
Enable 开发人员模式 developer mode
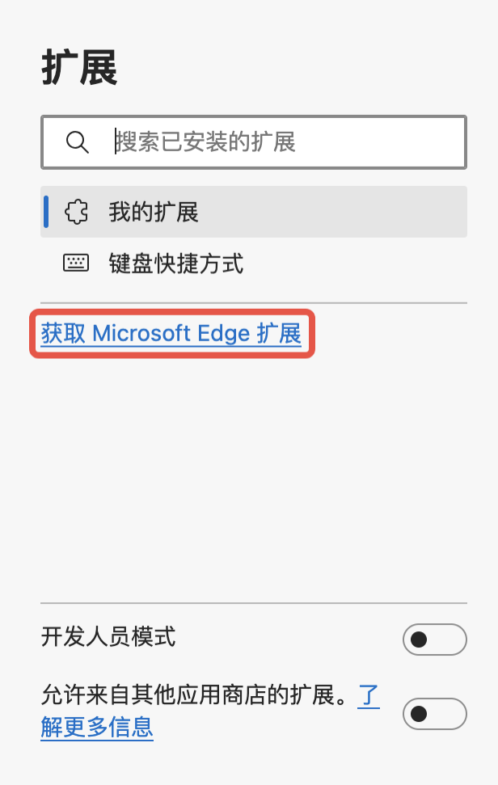(434, 639)
